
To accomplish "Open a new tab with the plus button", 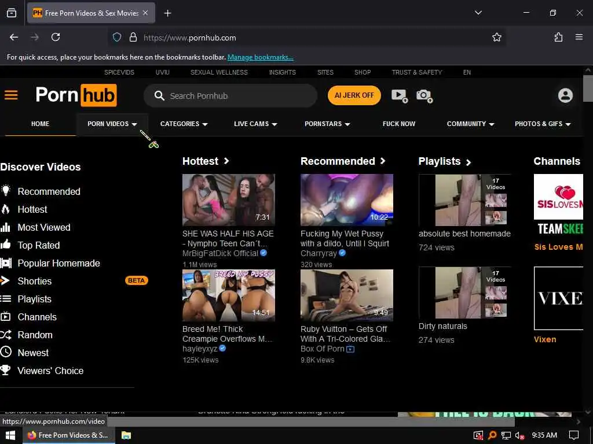I will [167, 13].
